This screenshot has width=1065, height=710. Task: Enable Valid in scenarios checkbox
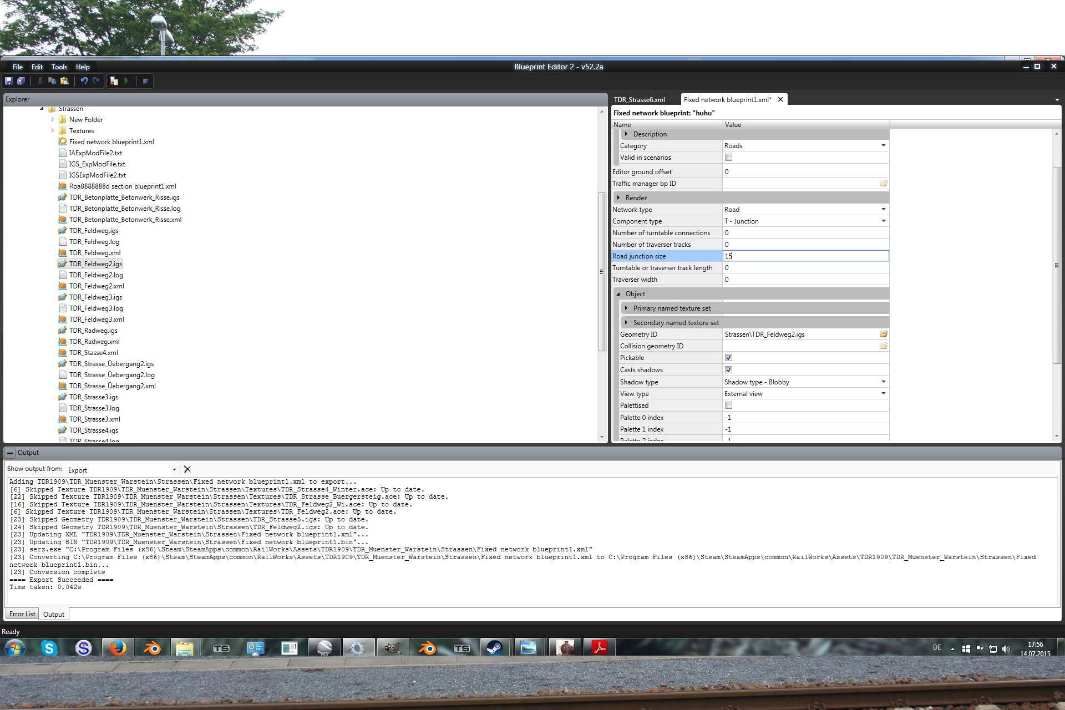728,158
